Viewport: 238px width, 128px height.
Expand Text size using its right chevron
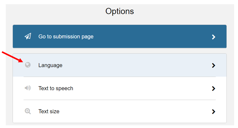point(214,112)
